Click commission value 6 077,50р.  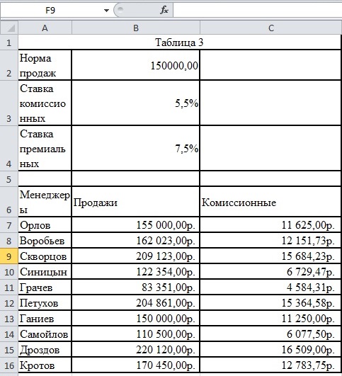(270, 334)
